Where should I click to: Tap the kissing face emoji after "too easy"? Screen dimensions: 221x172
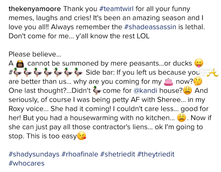[x=82, y=136]
